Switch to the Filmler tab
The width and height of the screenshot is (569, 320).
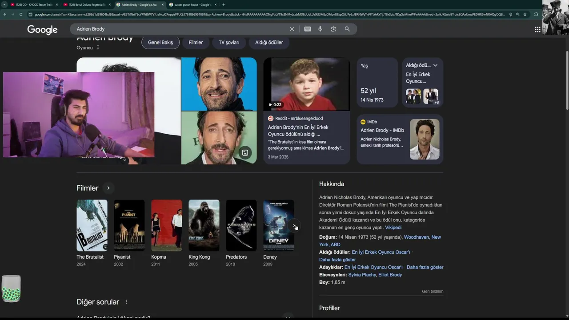(x=196, y=43)
